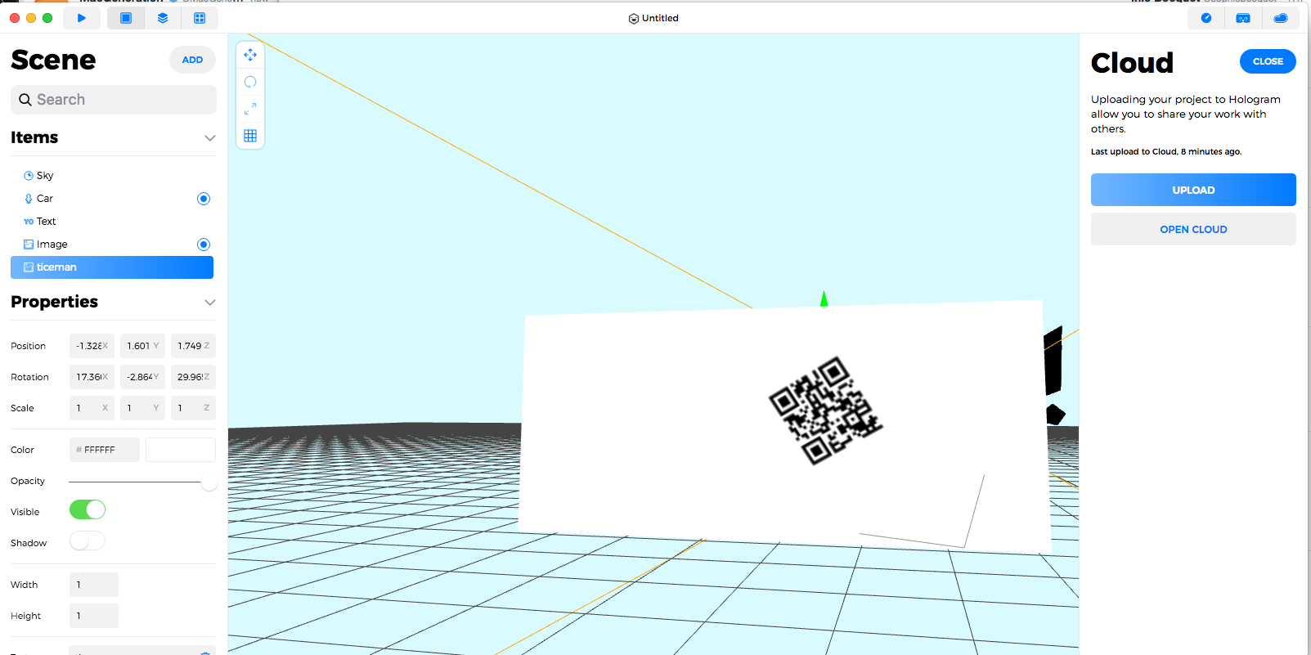Click the 'Last upload to Cloud' status text
The height and width of the screenshot is (655, 1311).
coord(1166,152)
